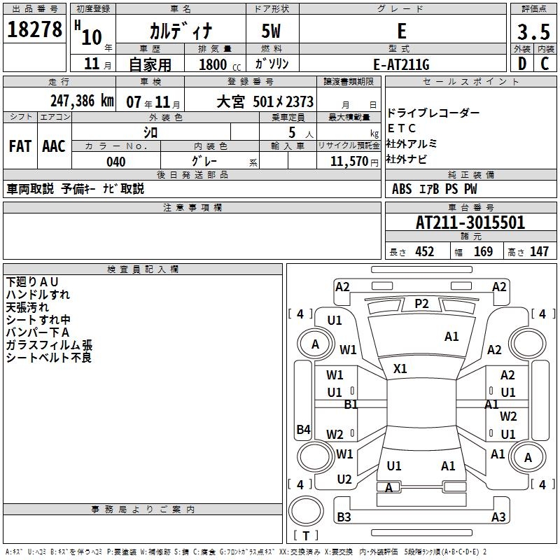Click recycle deposit 11,570円
Viewport: 560px width, 560px height.
354,162
